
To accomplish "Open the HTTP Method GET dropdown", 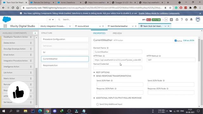I will [171, 60].
